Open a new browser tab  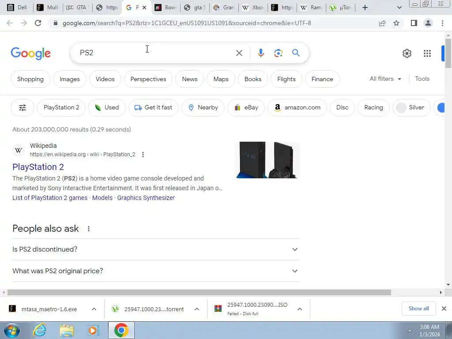[x=365, y=8]
